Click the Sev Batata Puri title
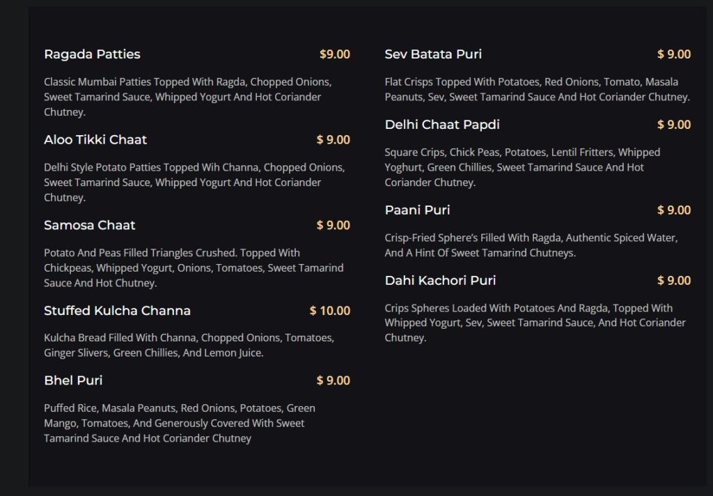Screen dimensions: 713x496 click(x=433, y=54)
